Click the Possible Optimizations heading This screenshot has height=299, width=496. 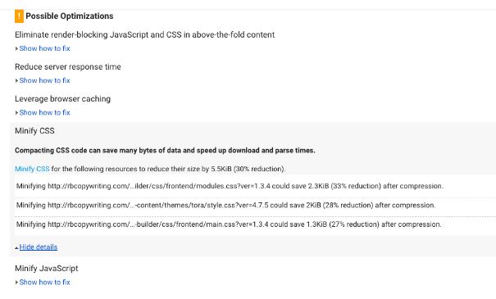(69, 16)
